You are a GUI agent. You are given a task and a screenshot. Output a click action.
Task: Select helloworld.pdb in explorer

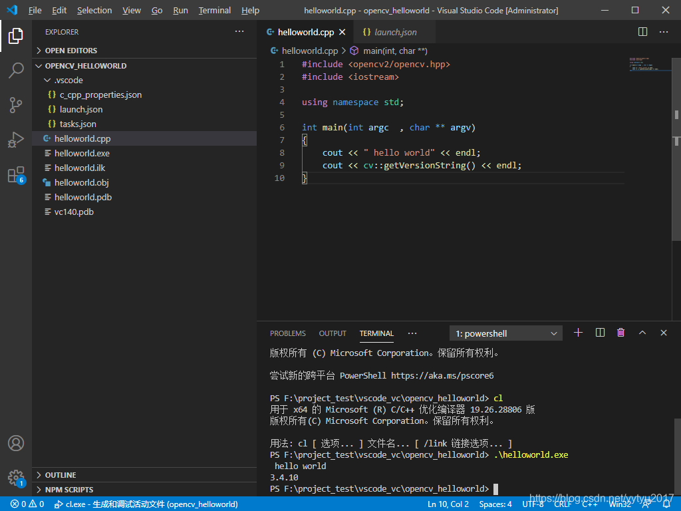(144, 197)
